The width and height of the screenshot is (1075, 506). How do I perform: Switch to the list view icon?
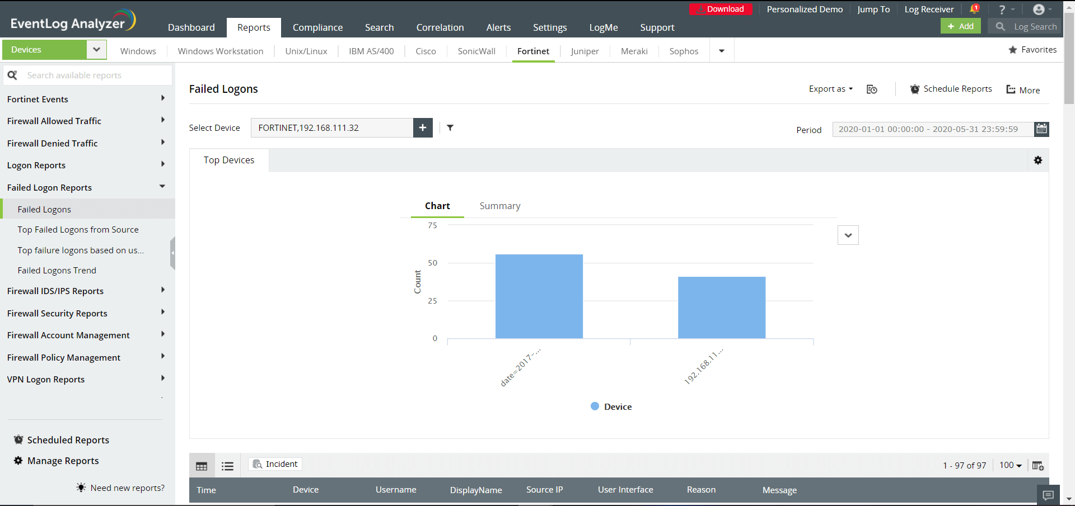coord(227,466)
